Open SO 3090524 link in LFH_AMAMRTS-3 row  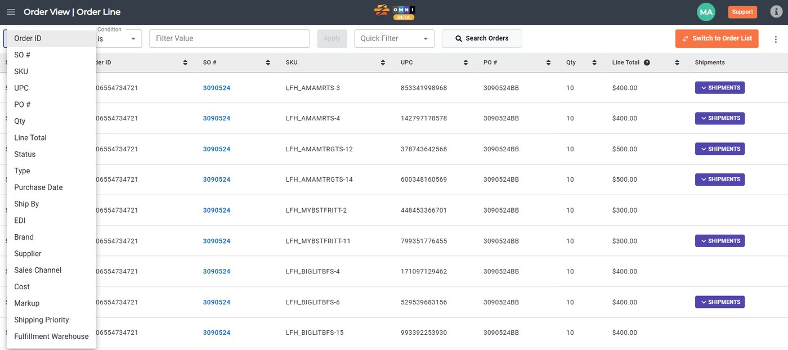[x=217, y=88]
